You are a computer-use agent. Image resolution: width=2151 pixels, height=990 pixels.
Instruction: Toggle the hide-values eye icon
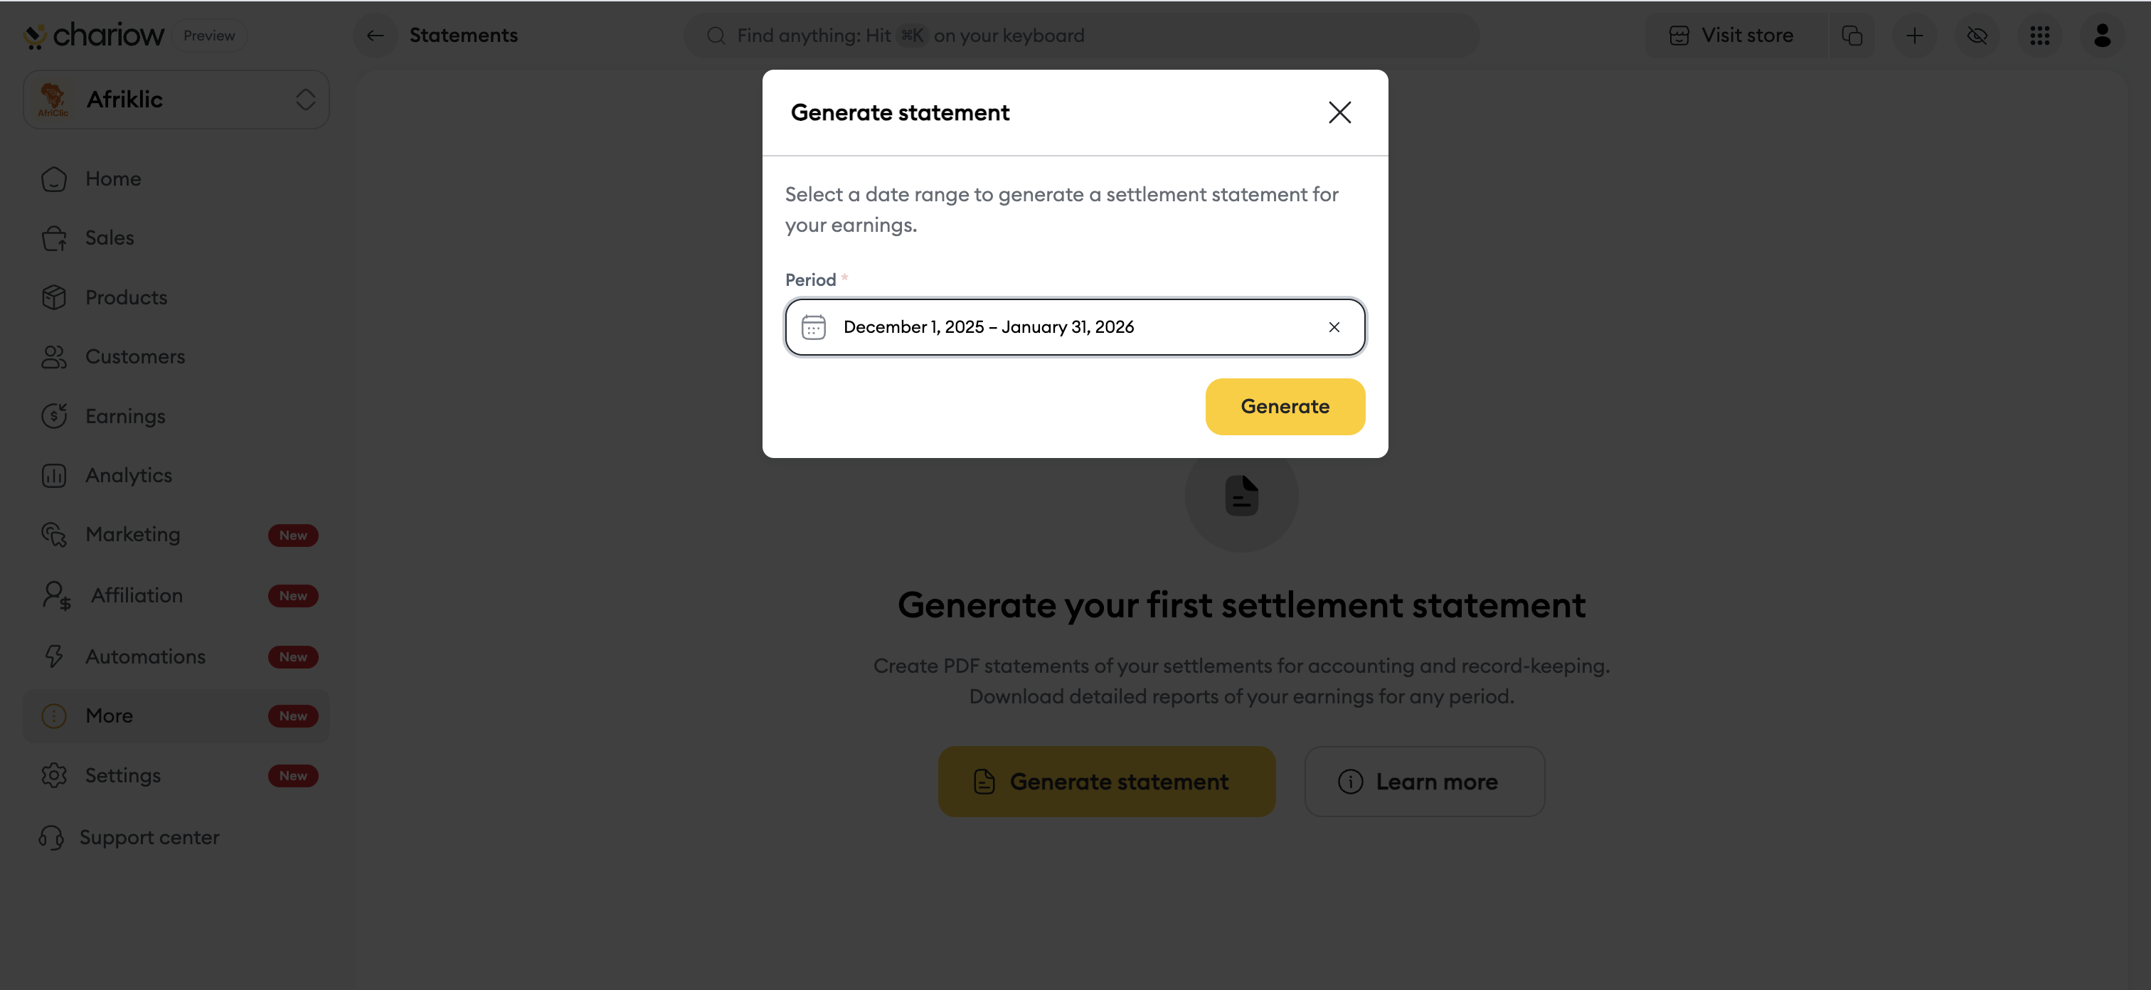pos(1977,36)
